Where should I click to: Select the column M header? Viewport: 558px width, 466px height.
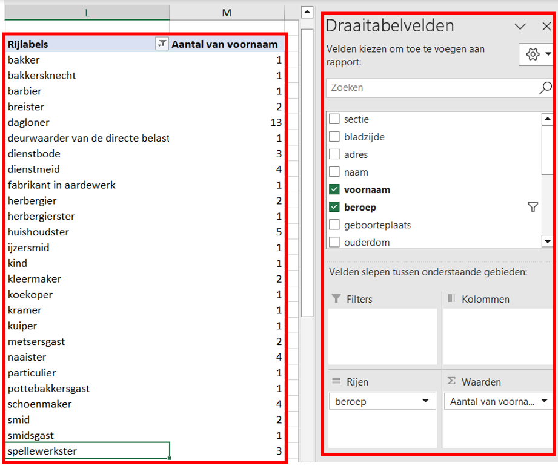(227, 11)
